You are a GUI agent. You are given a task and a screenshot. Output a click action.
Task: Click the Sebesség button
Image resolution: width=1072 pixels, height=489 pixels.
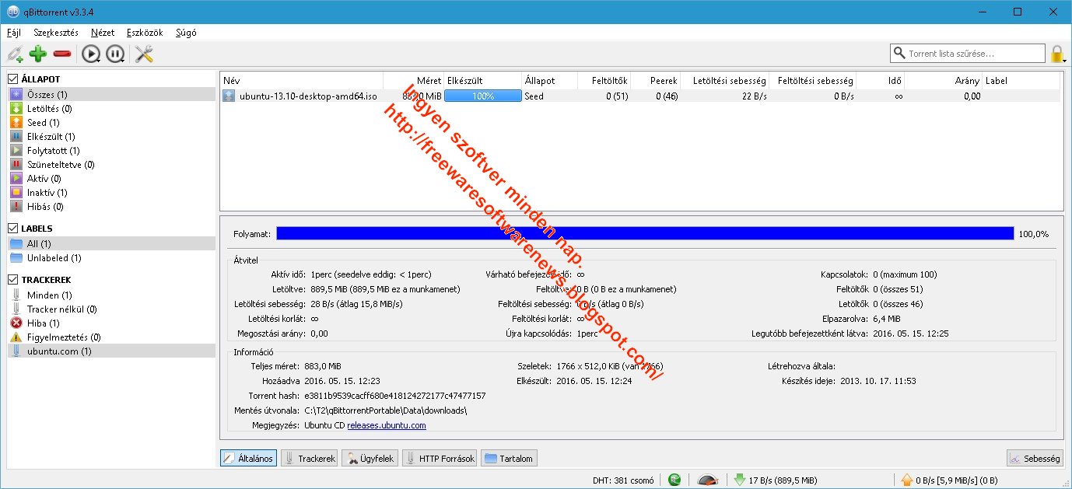1034,459
